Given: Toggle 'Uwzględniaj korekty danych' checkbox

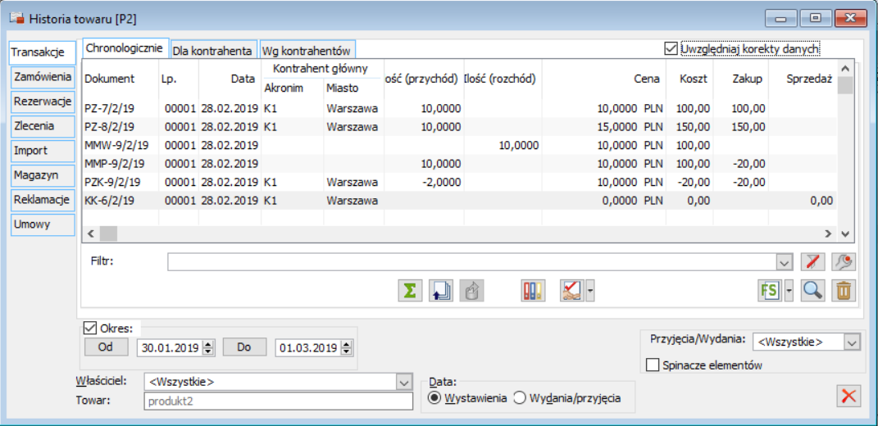Looking at the screenshot, I should 671,48.
